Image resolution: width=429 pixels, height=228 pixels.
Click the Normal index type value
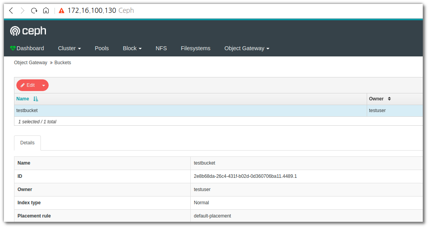[201, 203]
